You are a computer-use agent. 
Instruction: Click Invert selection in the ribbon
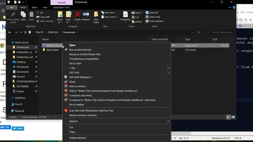pos(155,21)
